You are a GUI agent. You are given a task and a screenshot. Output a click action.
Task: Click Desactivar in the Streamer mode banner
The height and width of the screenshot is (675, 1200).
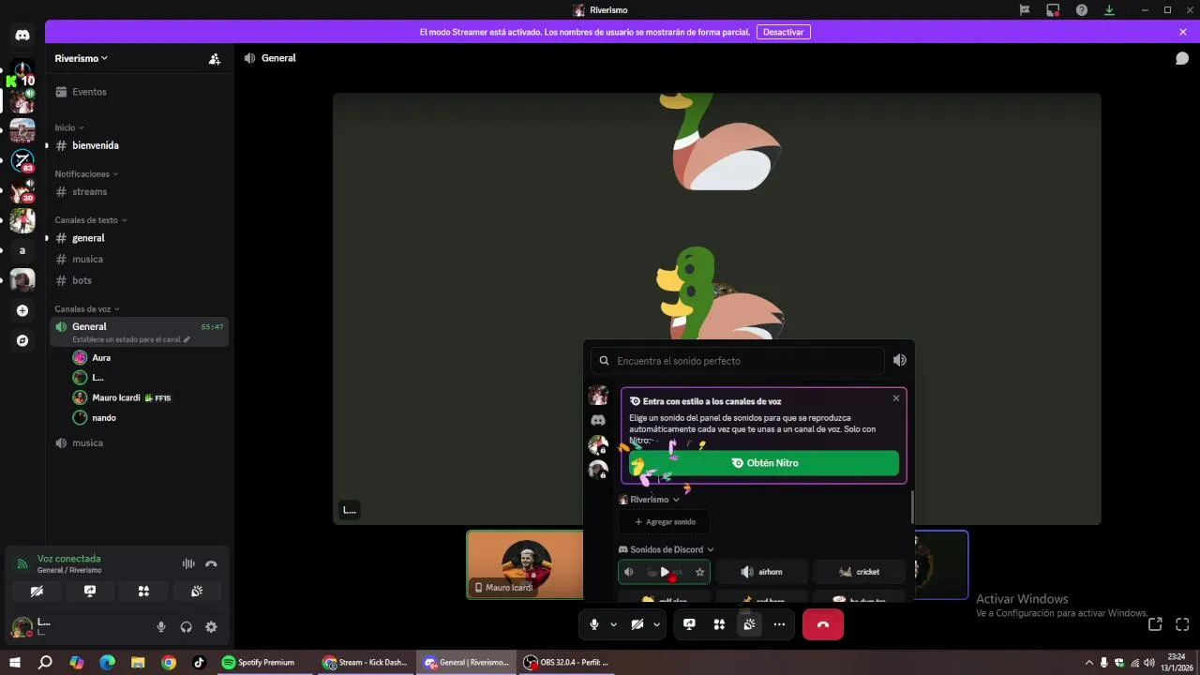783,32
